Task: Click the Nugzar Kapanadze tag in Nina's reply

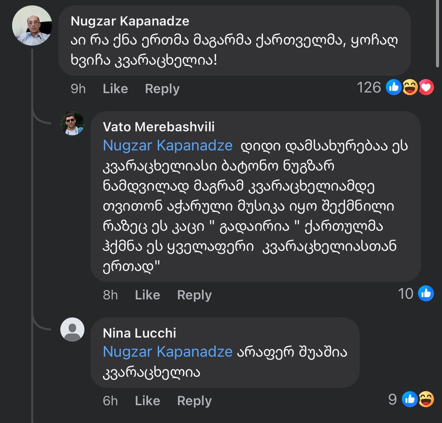Action: [167, 352]
